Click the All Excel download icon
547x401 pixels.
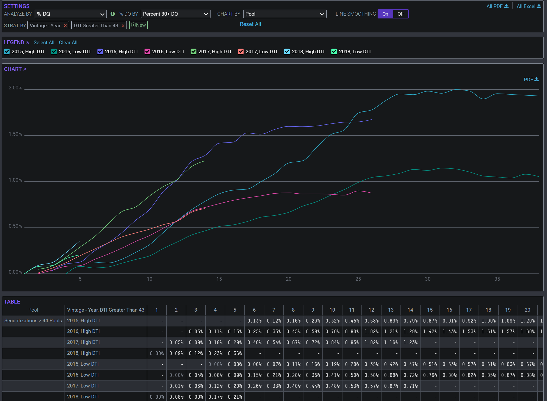tap(539, 6)
